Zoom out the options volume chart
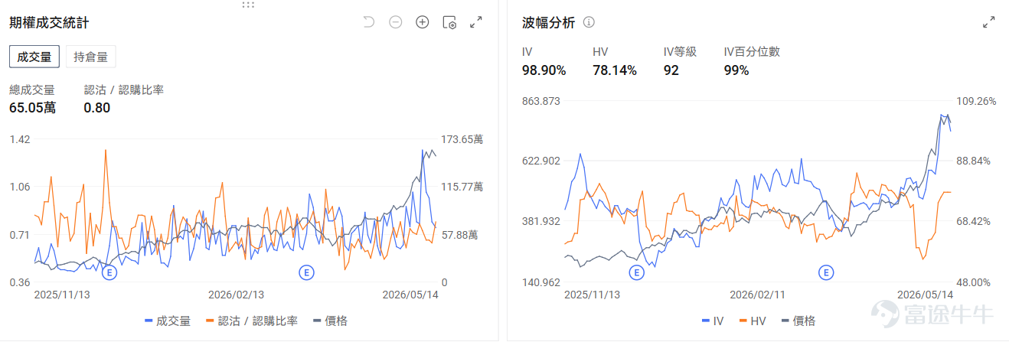This screenshot has height=342, width=1009. (396, 22)
